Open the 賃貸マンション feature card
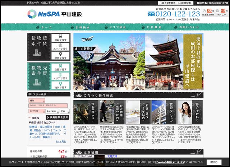 click(164, 112)
